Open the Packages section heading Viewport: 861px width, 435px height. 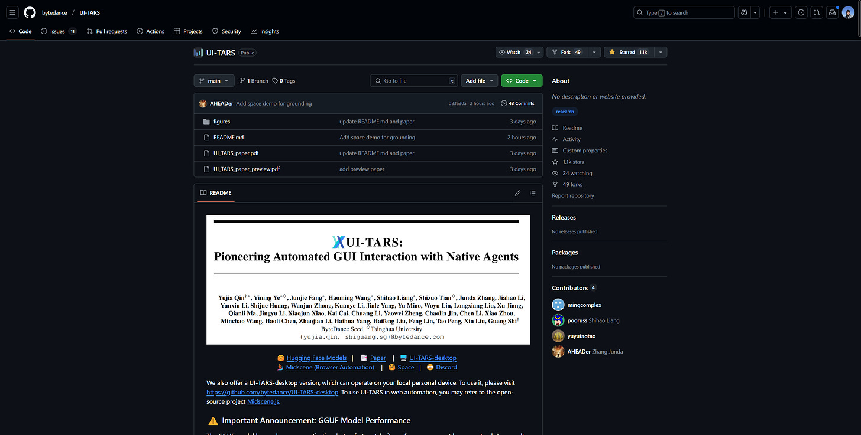(565, 253)
